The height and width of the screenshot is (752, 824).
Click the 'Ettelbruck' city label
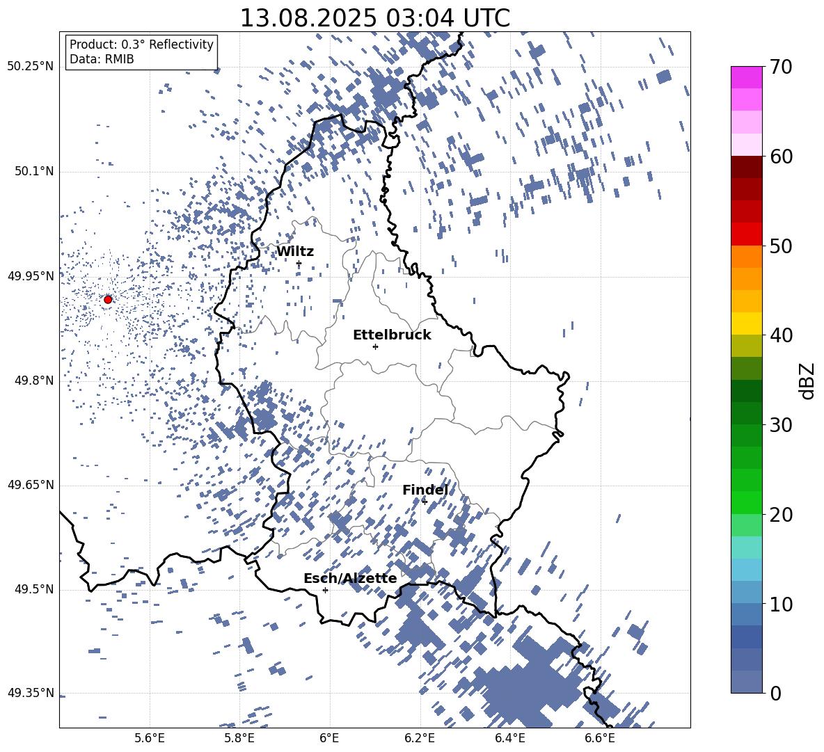tap(392, 335)
